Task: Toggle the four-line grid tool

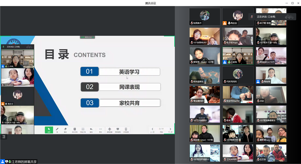Action: point(83,130)
